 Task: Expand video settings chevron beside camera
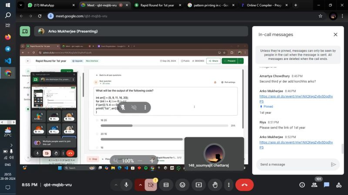(x=140, y=185)
